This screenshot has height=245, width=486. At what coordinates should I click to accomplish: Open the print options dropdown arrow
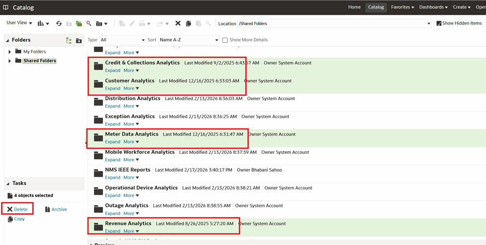(149, 24)
